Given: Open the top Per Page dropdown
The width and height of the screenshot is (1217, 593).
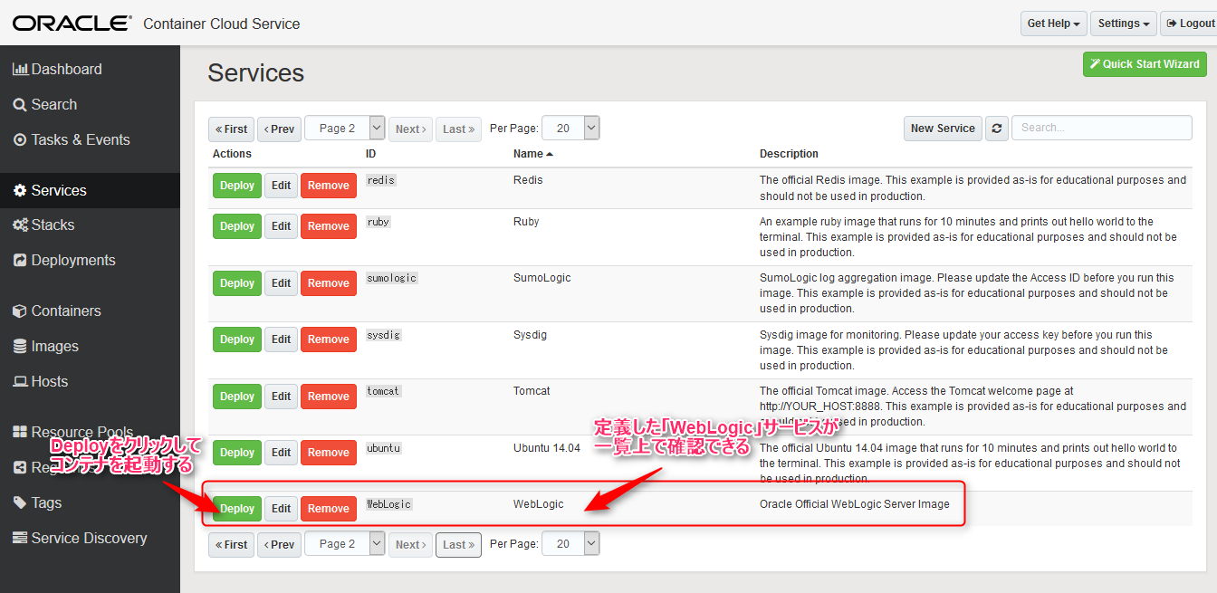Looking at the screenshot, I should 570,129.
